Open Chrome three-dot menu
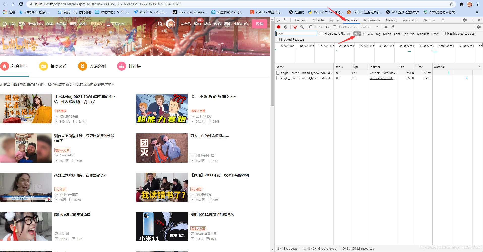 coord(477,4)
